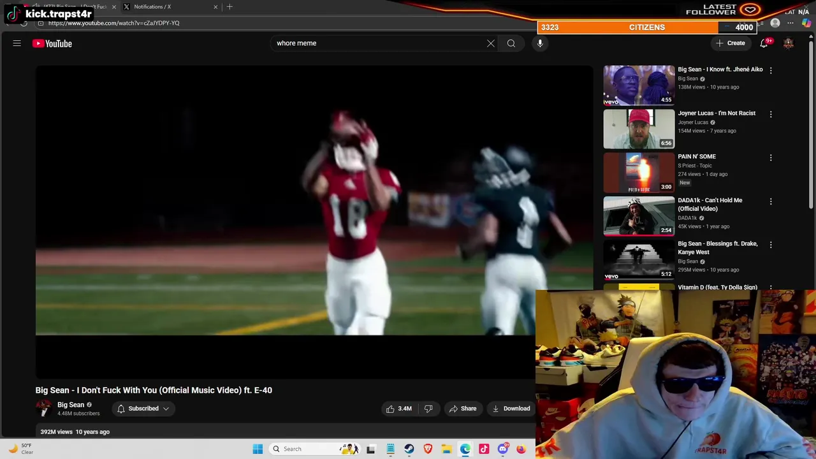The image size is (816, 459).
Task: Click the video title text 'I Don't Fuck With You'
Action: 115,390
